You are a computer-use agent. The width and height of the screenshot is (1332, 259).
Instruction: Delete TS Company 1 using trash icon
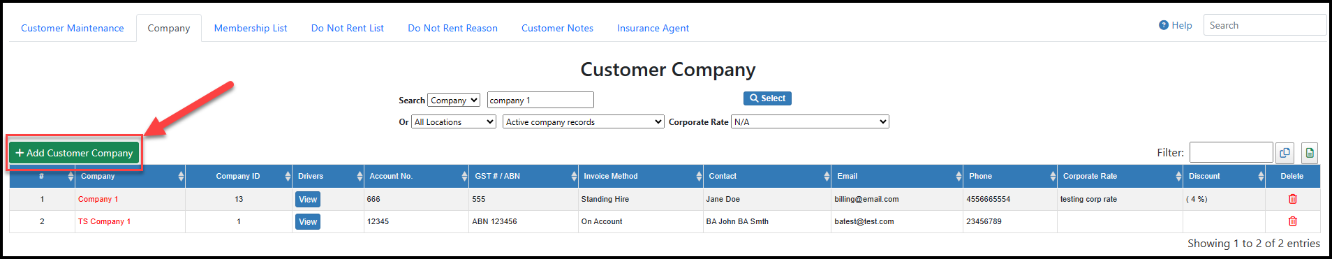pos(1292,221)
